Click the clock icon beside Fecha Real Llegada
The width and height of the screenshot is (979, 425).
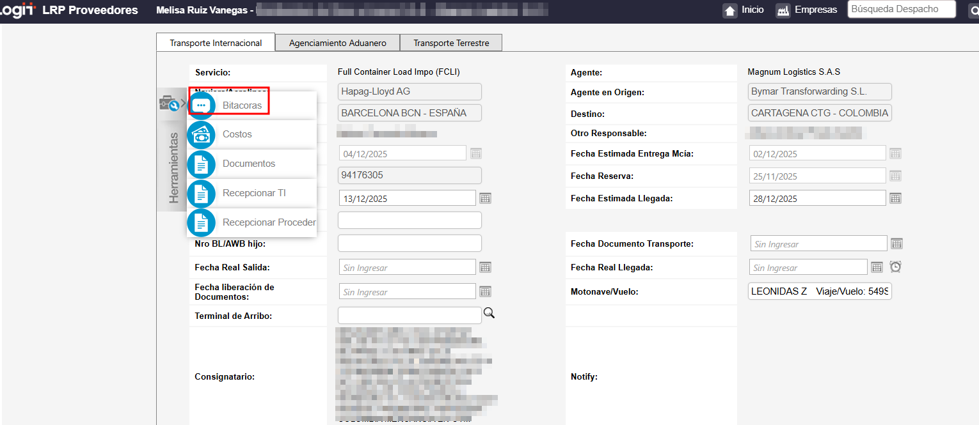[x=895, y=267]
